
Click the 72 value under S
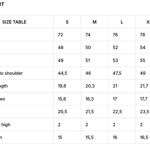[x=60, y=35]
